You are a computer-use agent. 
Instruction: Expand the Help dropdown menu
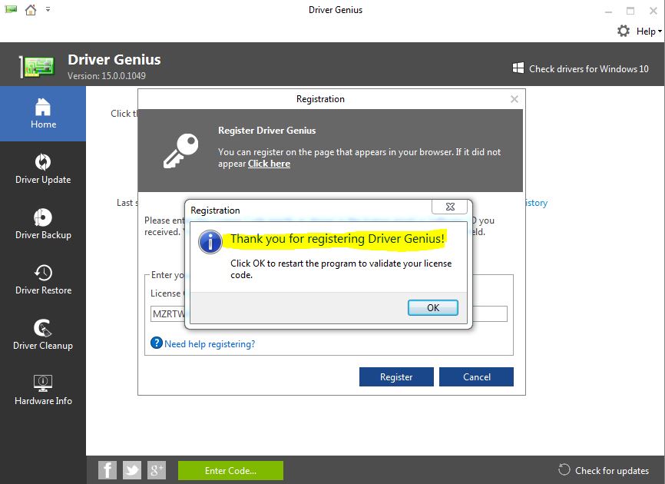point(648,31)
